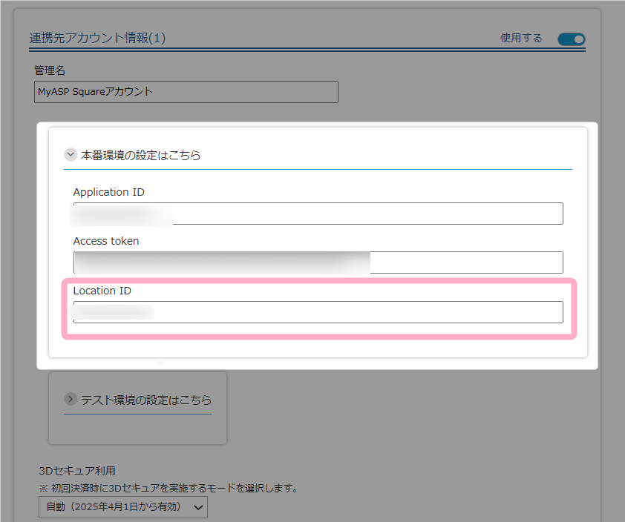The image size is (625, 522).
Task: Click the 連携先アカウント情報(1) section heading
Action: pos(97,39)
